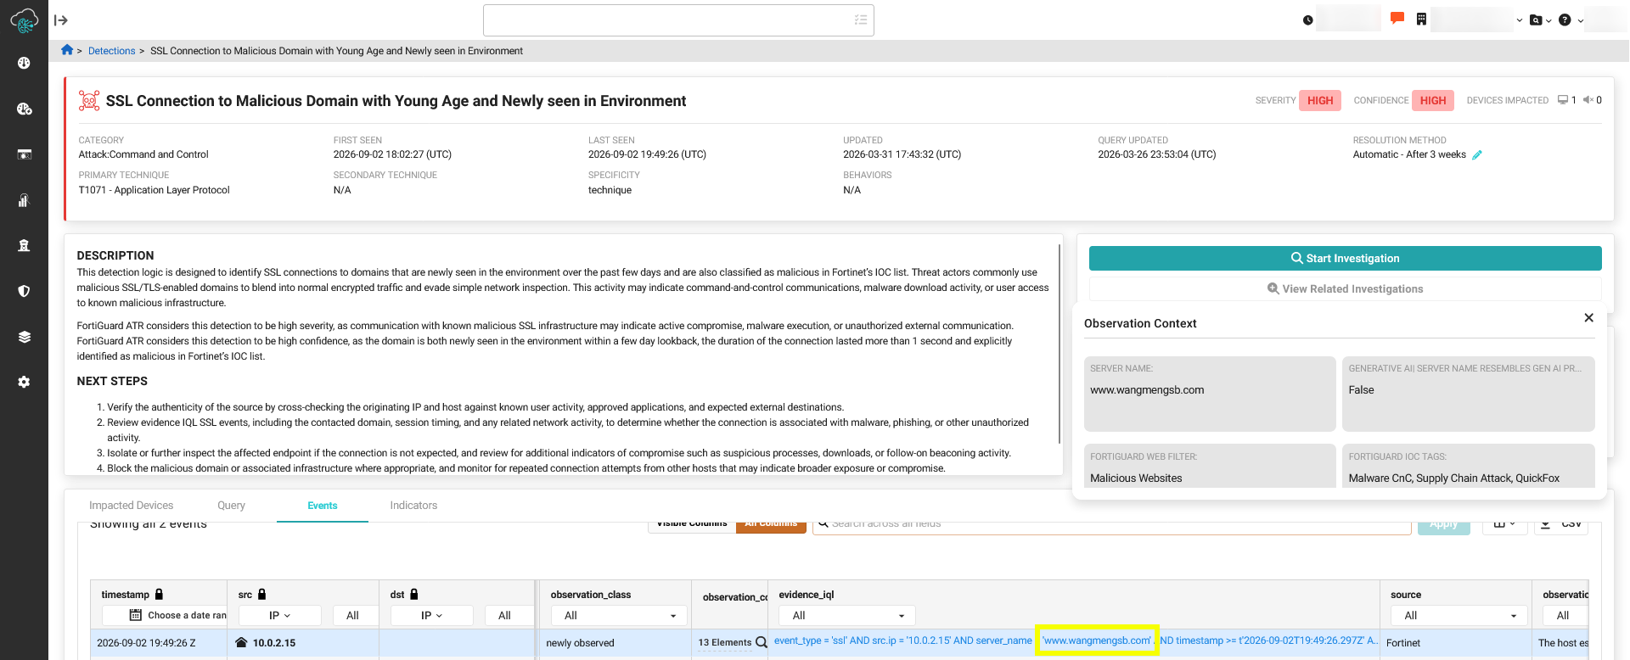Click the magnifier next to 13 Elements

pyautogui.click(x=762, y=642)
